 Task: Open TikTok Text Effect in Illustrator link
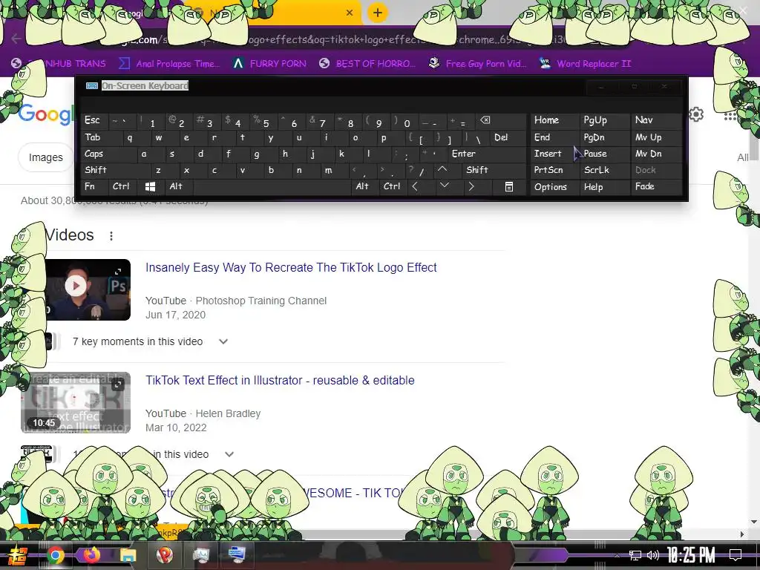pos(280,381)
